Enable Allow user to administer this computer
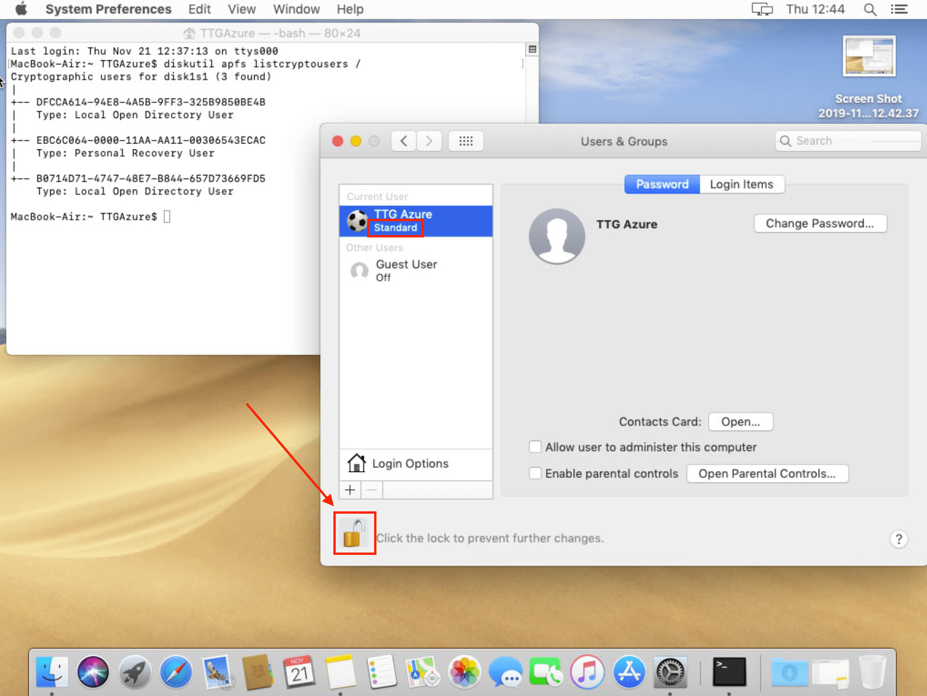The height and width of the screenshot is (696, 927). click(535, 447)
